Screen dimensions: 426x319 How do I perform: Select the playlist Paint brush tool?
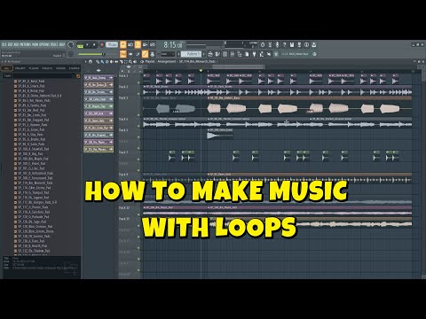tap(101, 61)
